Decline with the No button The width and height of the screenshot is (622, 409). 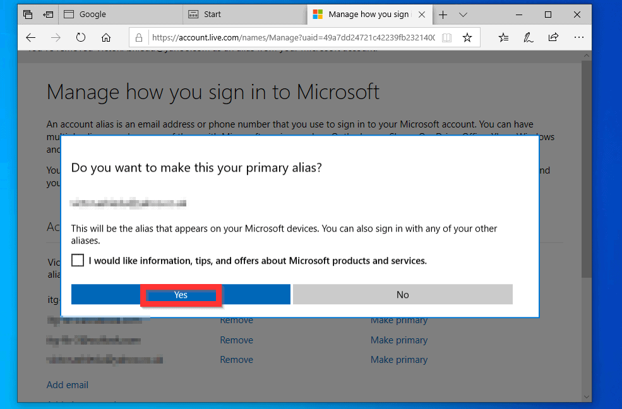(402, 295)
